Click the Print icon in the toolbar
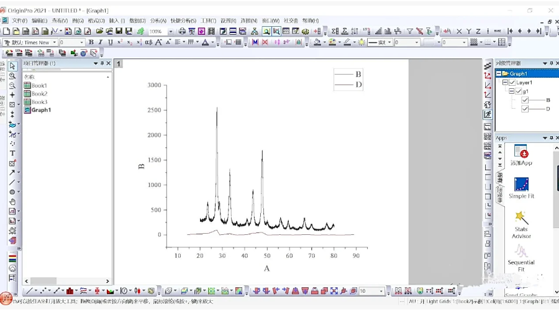Viewport: 559px width, 312px height. pos(182,31)
